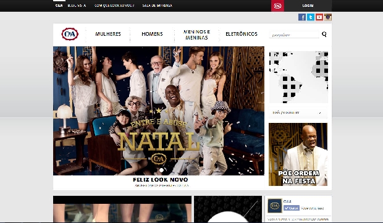
Task: Expand the country selection dropdown
Action: [298, 112]
